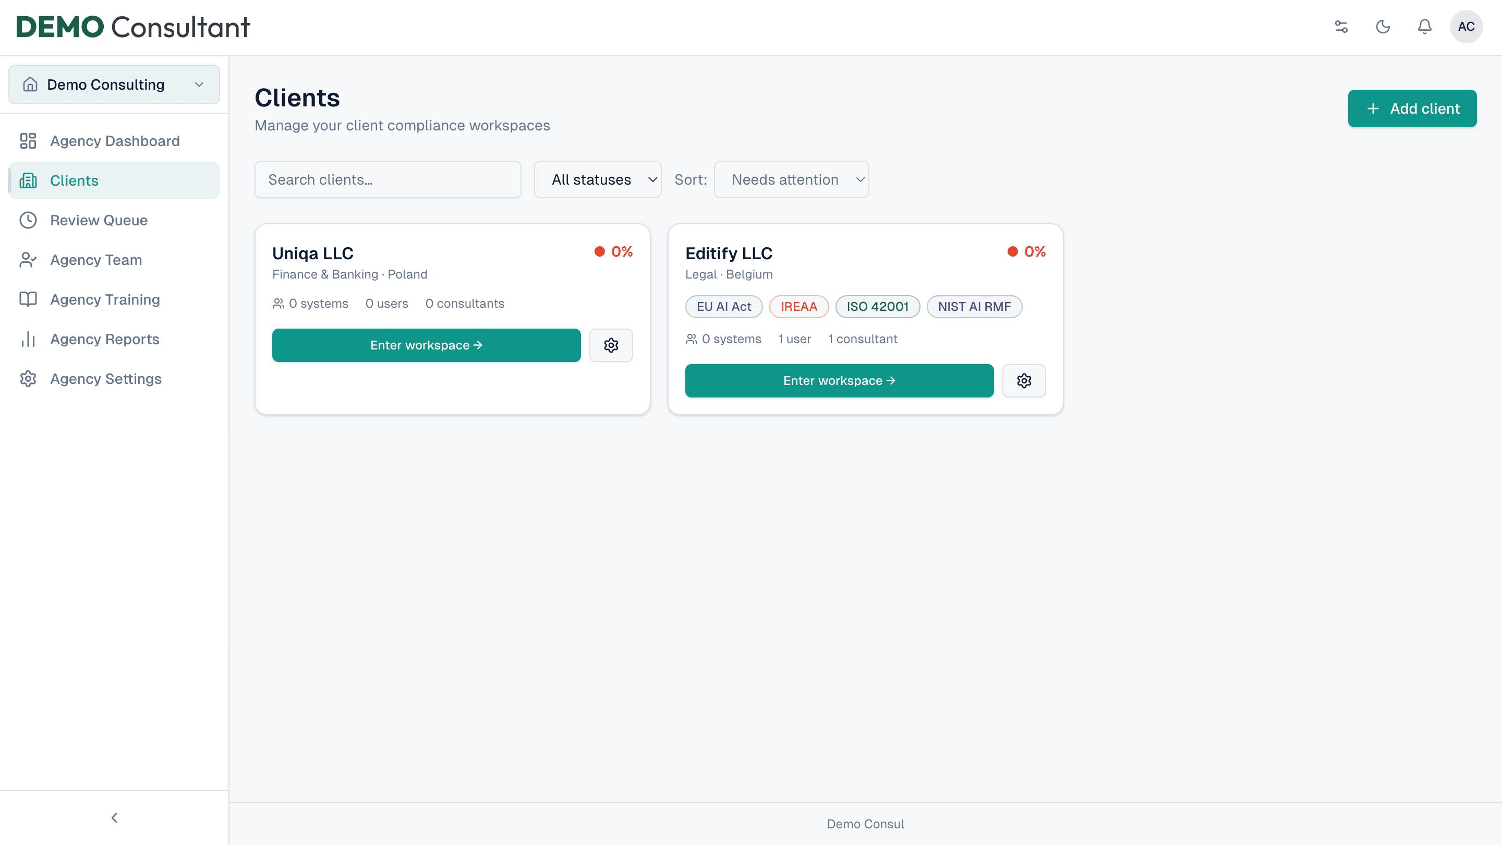
Task: Open Agency Team page
Action: pos(114,260)
